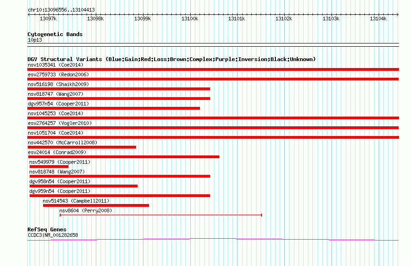Click the nsv1035341 (Coe2014) variant label
412x266 pixels.
(56, 65)
